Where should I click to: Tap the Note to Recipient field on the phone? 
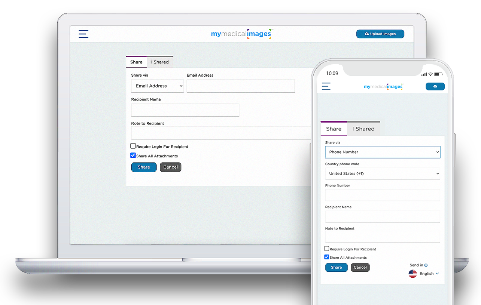[383, 237]
